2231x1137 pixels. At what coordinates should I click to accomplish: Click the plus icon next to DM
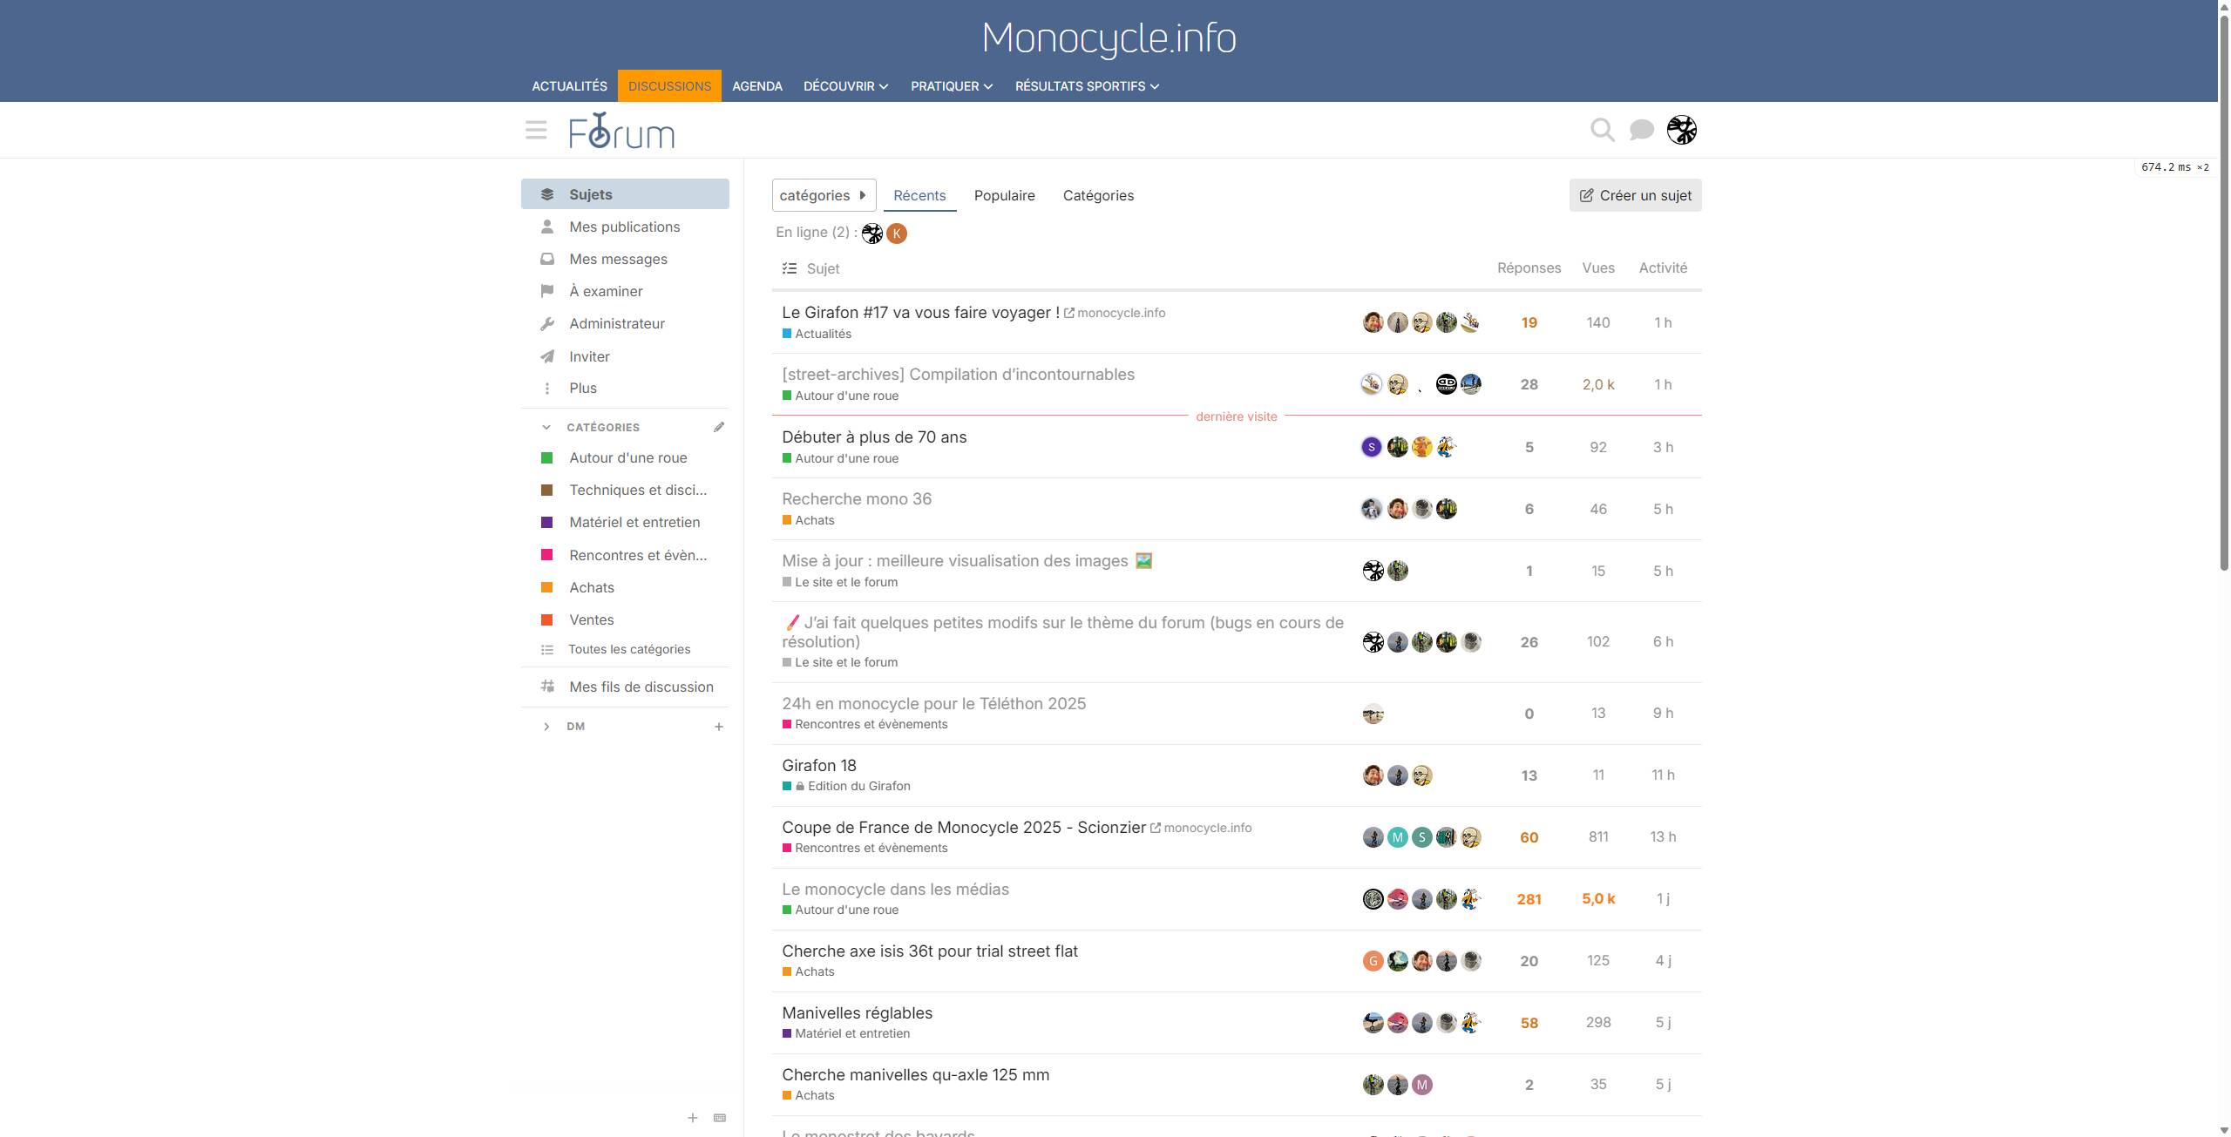click(x=719, y=727)
